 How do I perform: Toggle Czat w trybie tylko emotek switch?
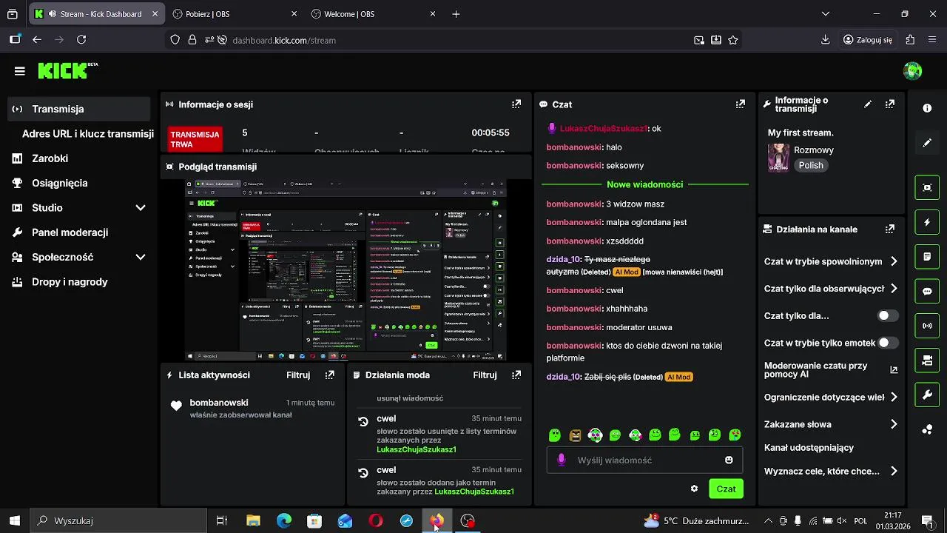click(x=888, y=343)
